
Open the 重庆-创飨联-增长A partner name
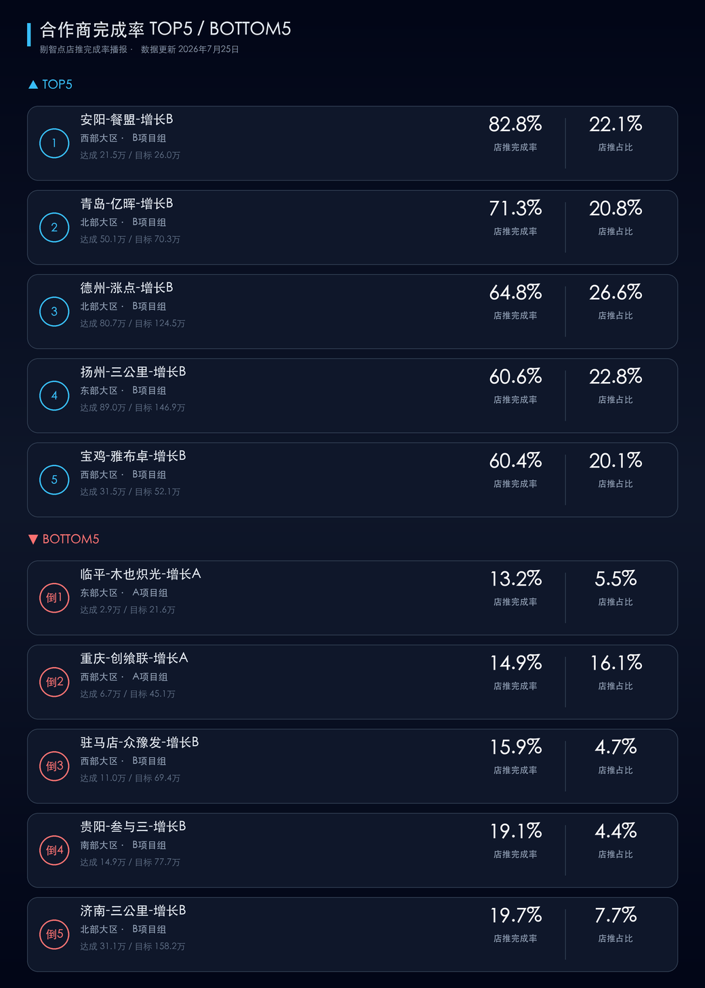coord(134,658)
